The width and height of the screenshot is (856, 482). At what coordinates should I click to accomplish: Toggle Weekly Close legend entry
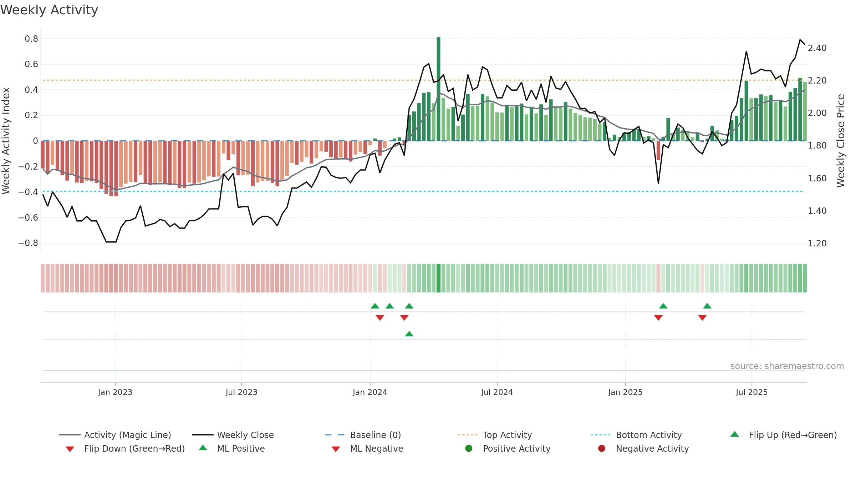coord(233,435)
